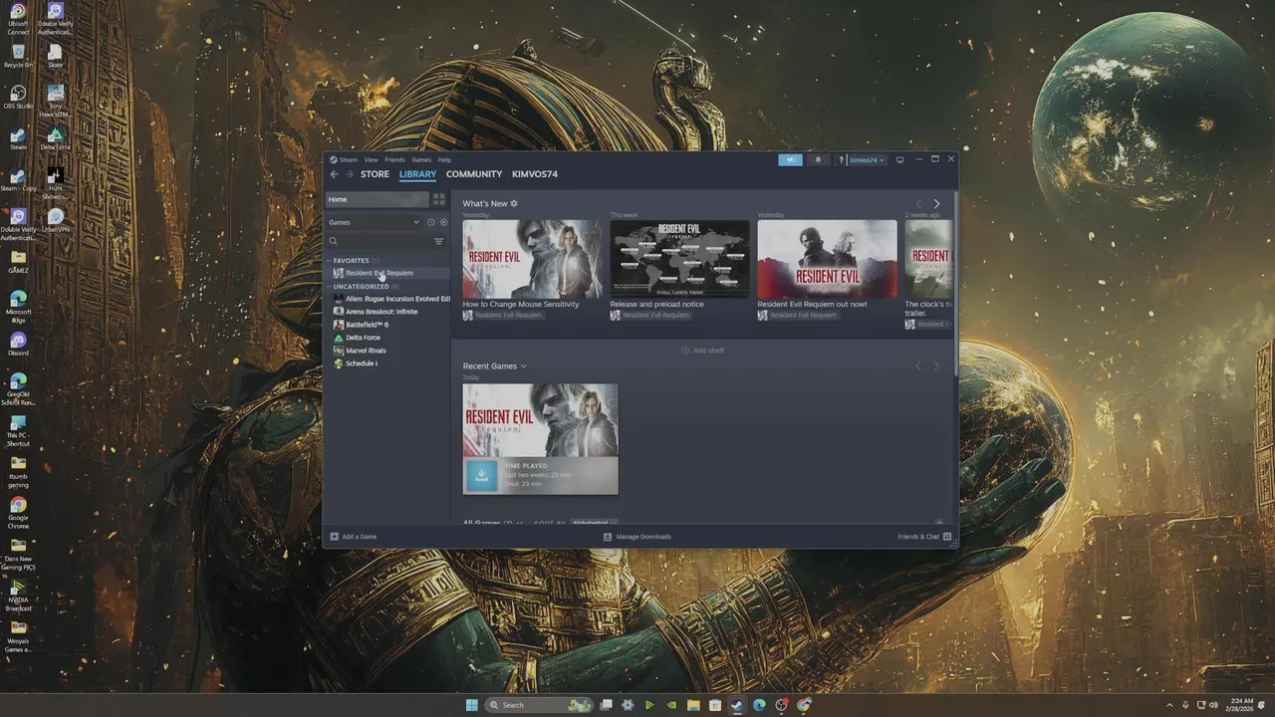Open advanced library filter options icon

point(438,241)
